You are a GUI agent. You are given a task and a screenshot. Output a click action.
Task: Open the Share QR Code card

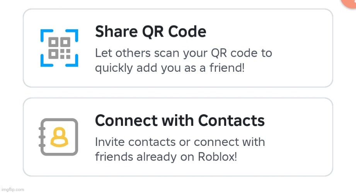178,48
